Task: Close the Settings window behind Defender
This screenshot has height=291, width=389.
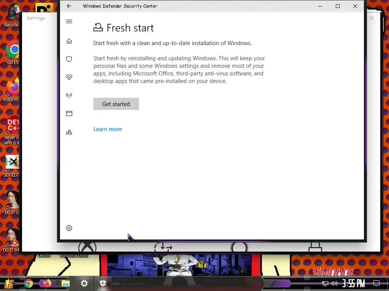Action: (x=372, y=18)
